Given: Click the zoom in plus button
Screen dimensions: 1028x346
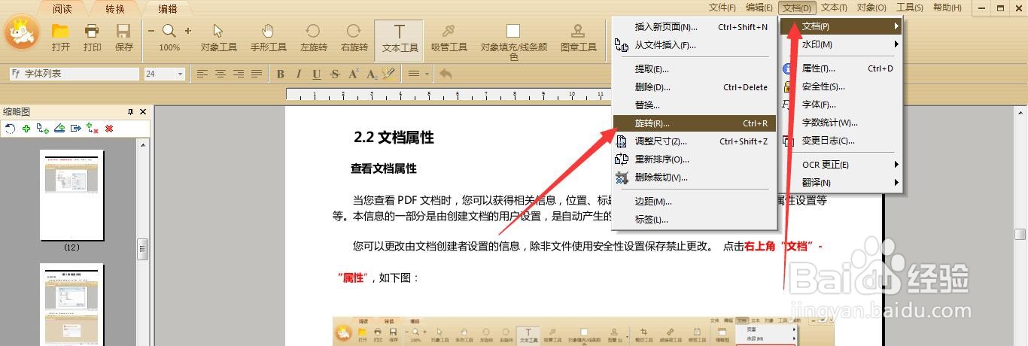Looking at the screenshot, I should click(x=188, y=31).
